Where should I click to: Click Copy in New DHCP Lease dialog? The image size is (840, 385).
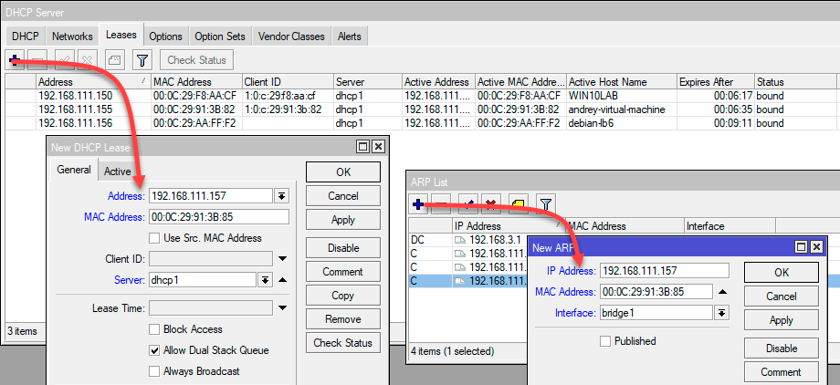point(343,296)
